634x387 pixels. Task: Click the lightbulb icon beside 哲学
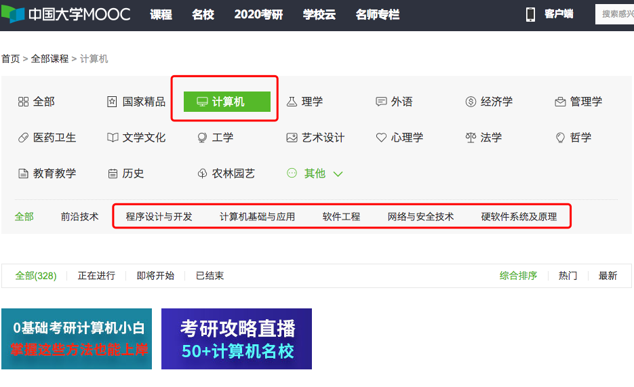coord(560,138)
